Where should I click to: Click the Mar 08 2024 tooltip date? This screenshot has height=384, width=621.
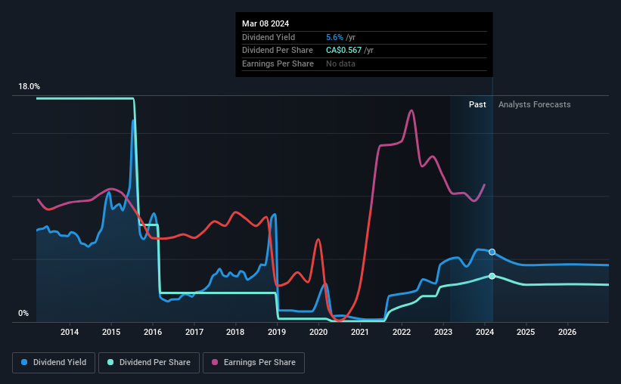(x=265, y=23)
